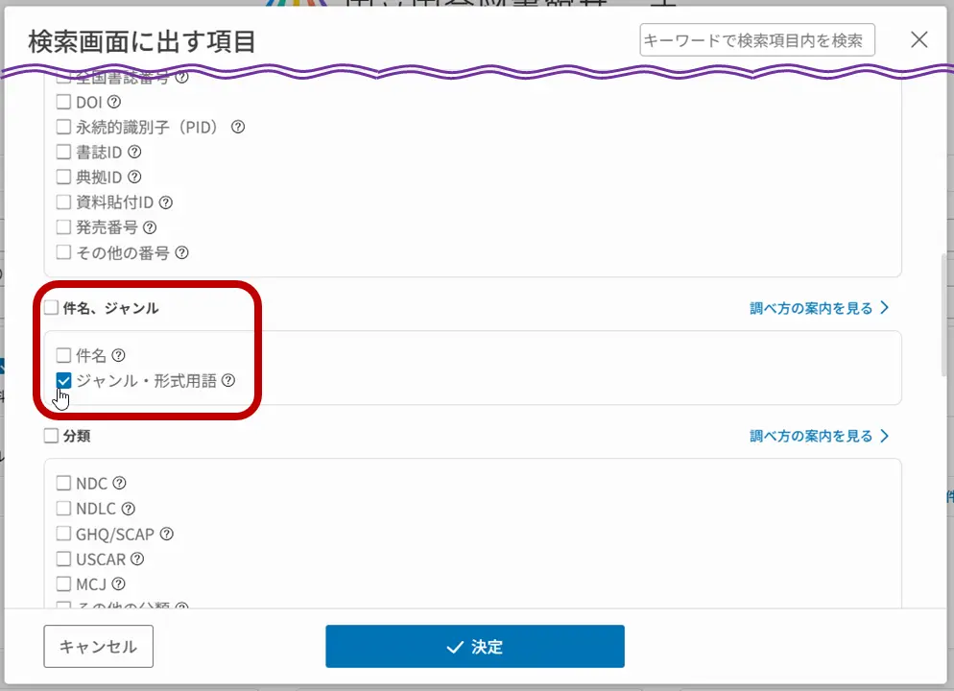The image size is (954, 691).
Task: Open the 発売番号 help icon
Action: pos(149,227)
